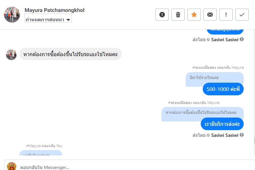Click the เรามีบริการส่งค่ะ reply bubble
This screenshot has height=170, width=255.
[x=222, y=124]
